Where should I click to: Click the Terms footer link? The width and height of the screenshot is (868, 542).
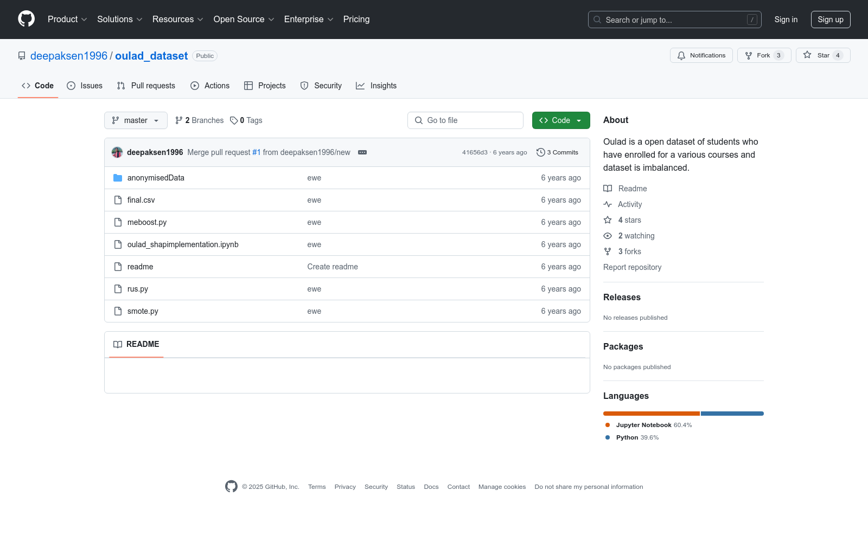pyautogui.click(x=317, y=487)
